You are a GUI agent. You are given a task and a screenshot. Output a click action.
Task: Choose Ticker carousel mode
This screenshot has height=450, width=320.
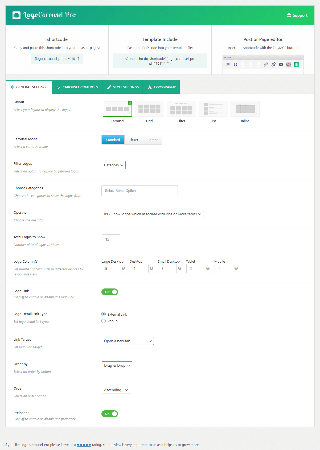(x=134, y=140)
